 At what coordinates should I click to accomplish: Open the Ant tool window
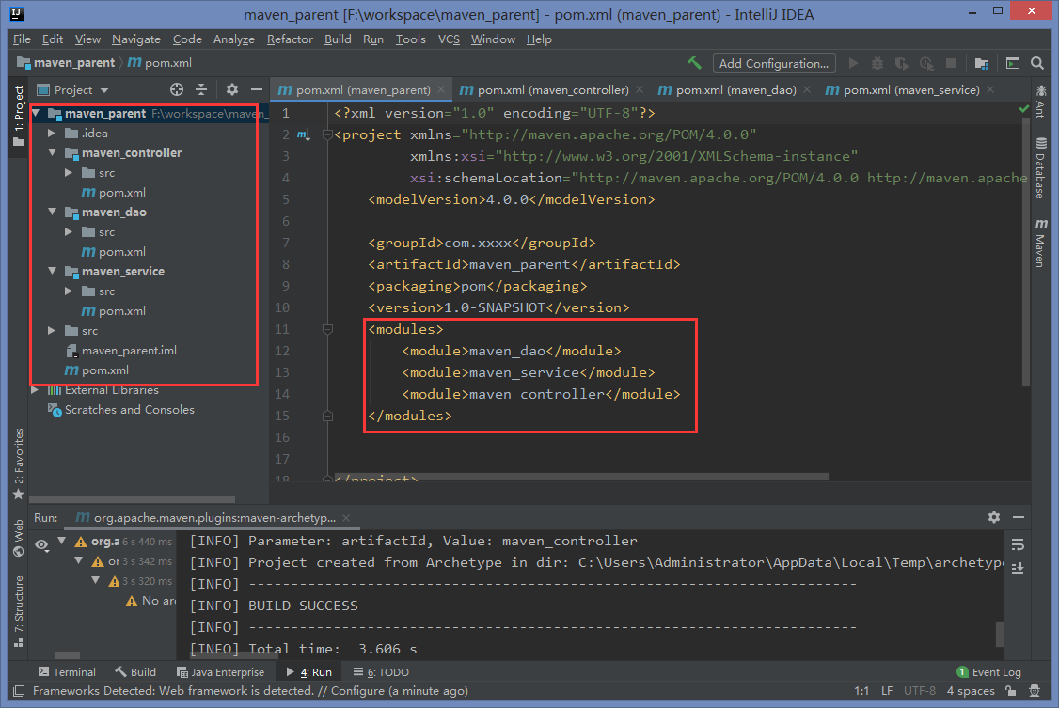click(x=1041, y=102)
